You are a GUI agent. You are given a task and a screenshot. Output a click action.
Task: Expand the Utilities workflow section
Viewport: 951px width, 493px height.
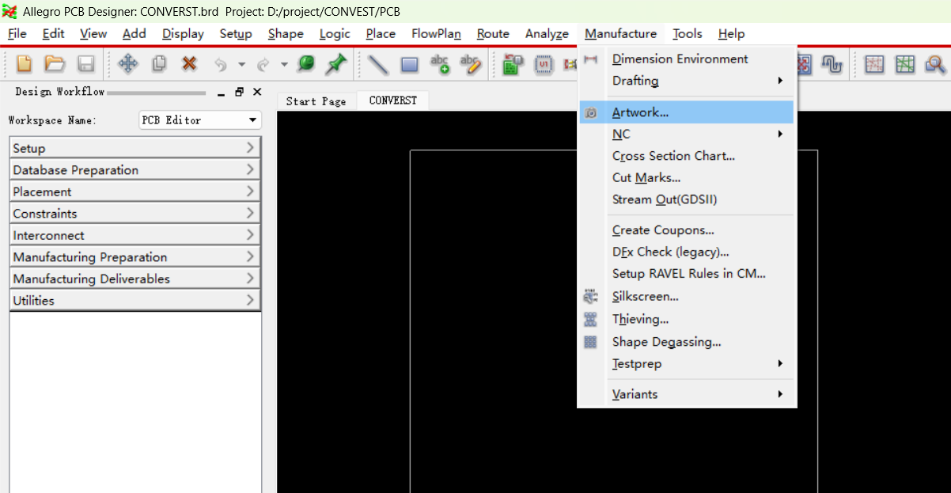pyautogui.click(x=135, y=301)
